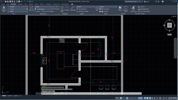The image size is (178, 100).
Task: Click the Autodesk App Store cart icon
Action: (x=156, y=2)
